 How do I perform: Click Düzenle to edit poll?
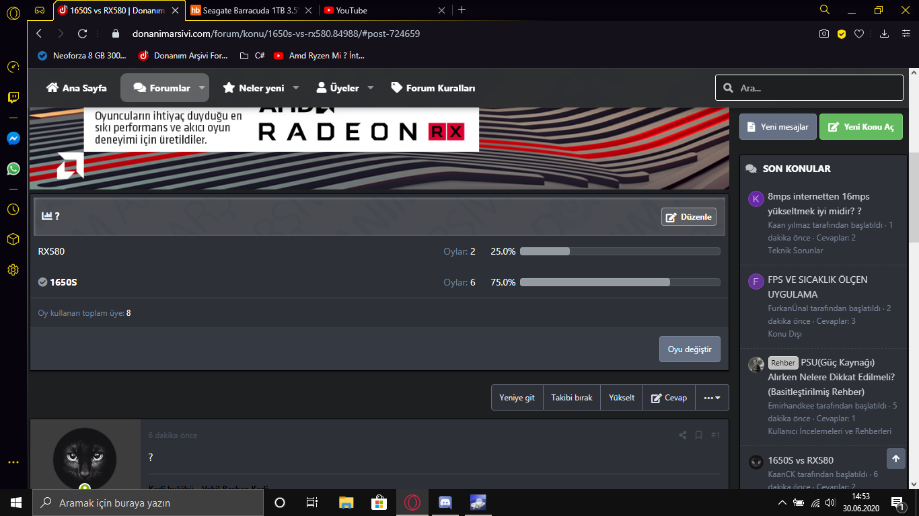point(689,217)
